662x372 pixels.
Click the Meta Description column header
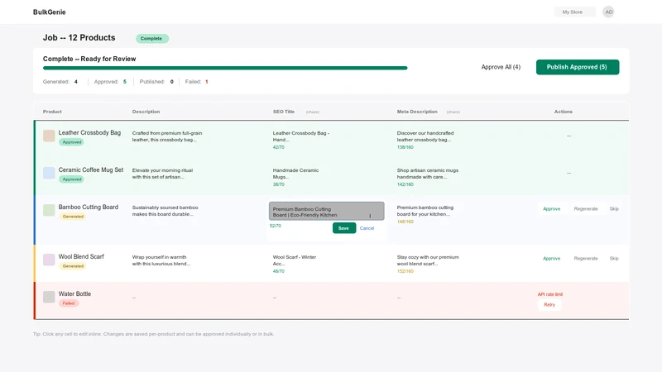click(x=417, y=112)
